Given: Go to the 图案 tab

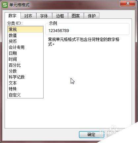Looking at the screenshot, I should tap(76, 16).
